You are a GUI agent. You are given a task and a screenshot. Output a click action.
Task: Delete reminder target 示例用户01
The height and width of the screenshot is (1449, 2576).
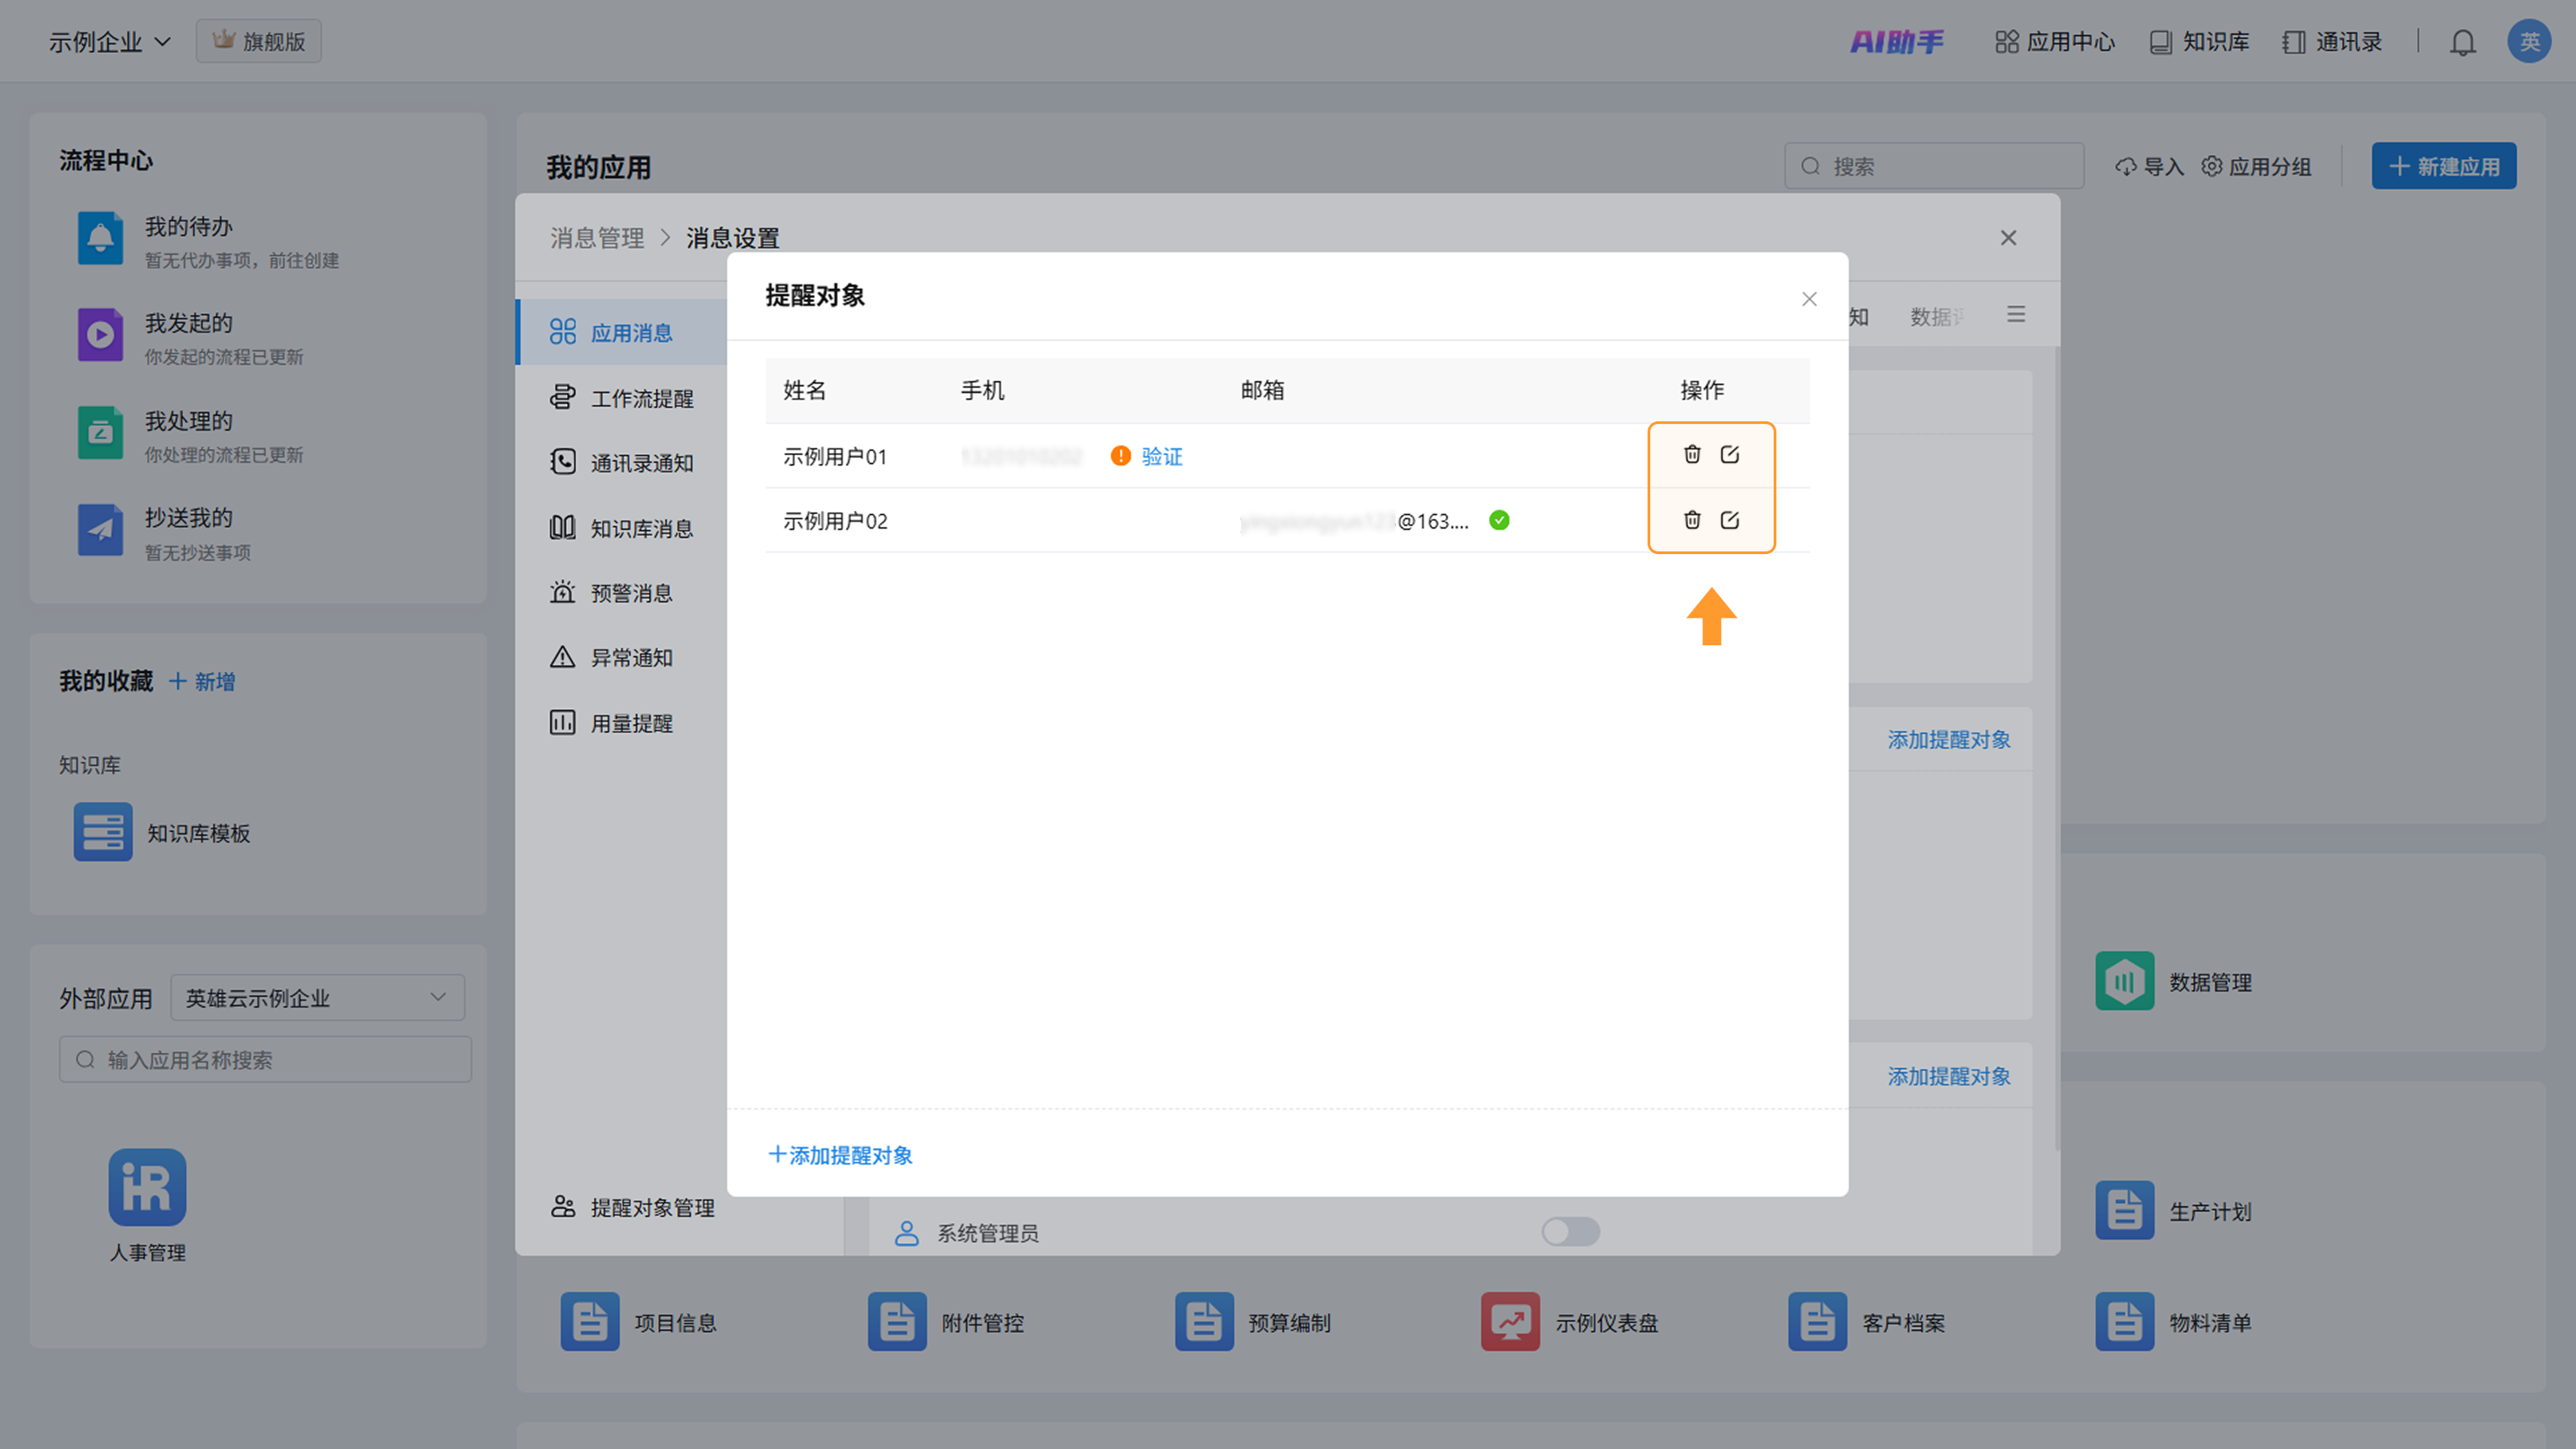coord(1692,455)
